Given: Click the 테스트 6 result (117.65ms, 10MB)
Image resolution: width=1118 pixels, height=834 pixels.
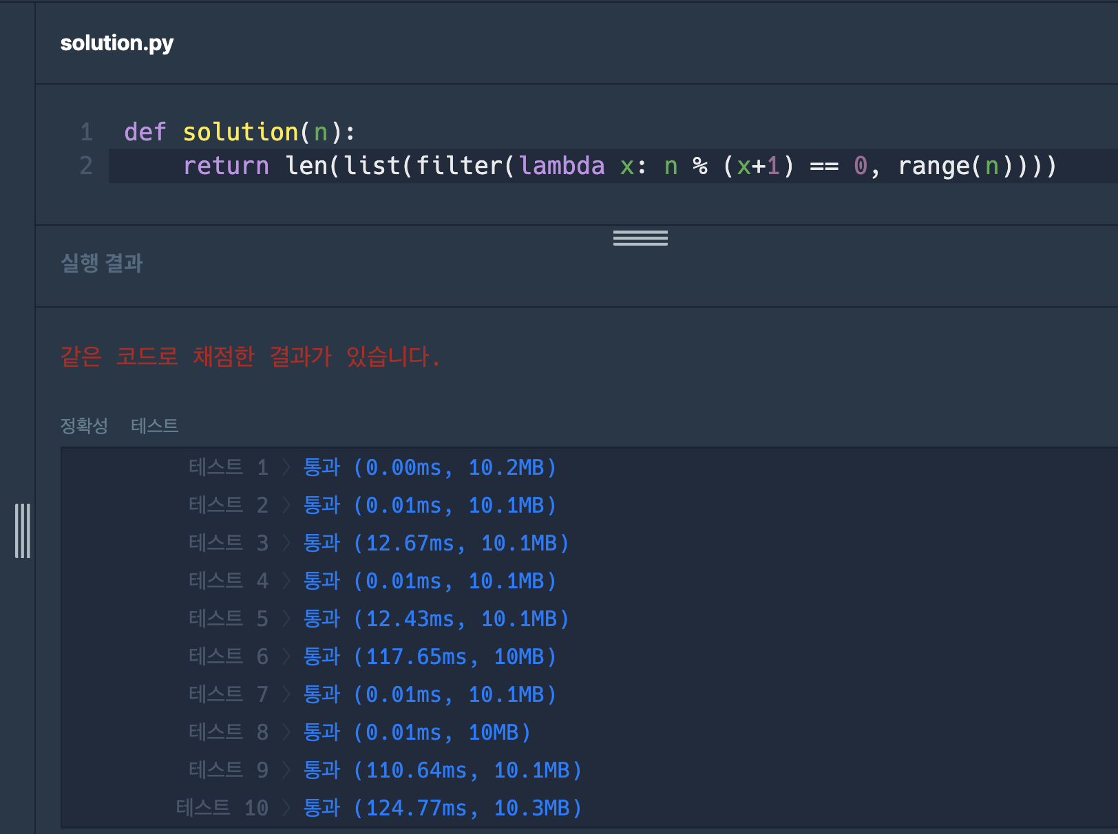Looking at the screenshot, I should 372,656.
